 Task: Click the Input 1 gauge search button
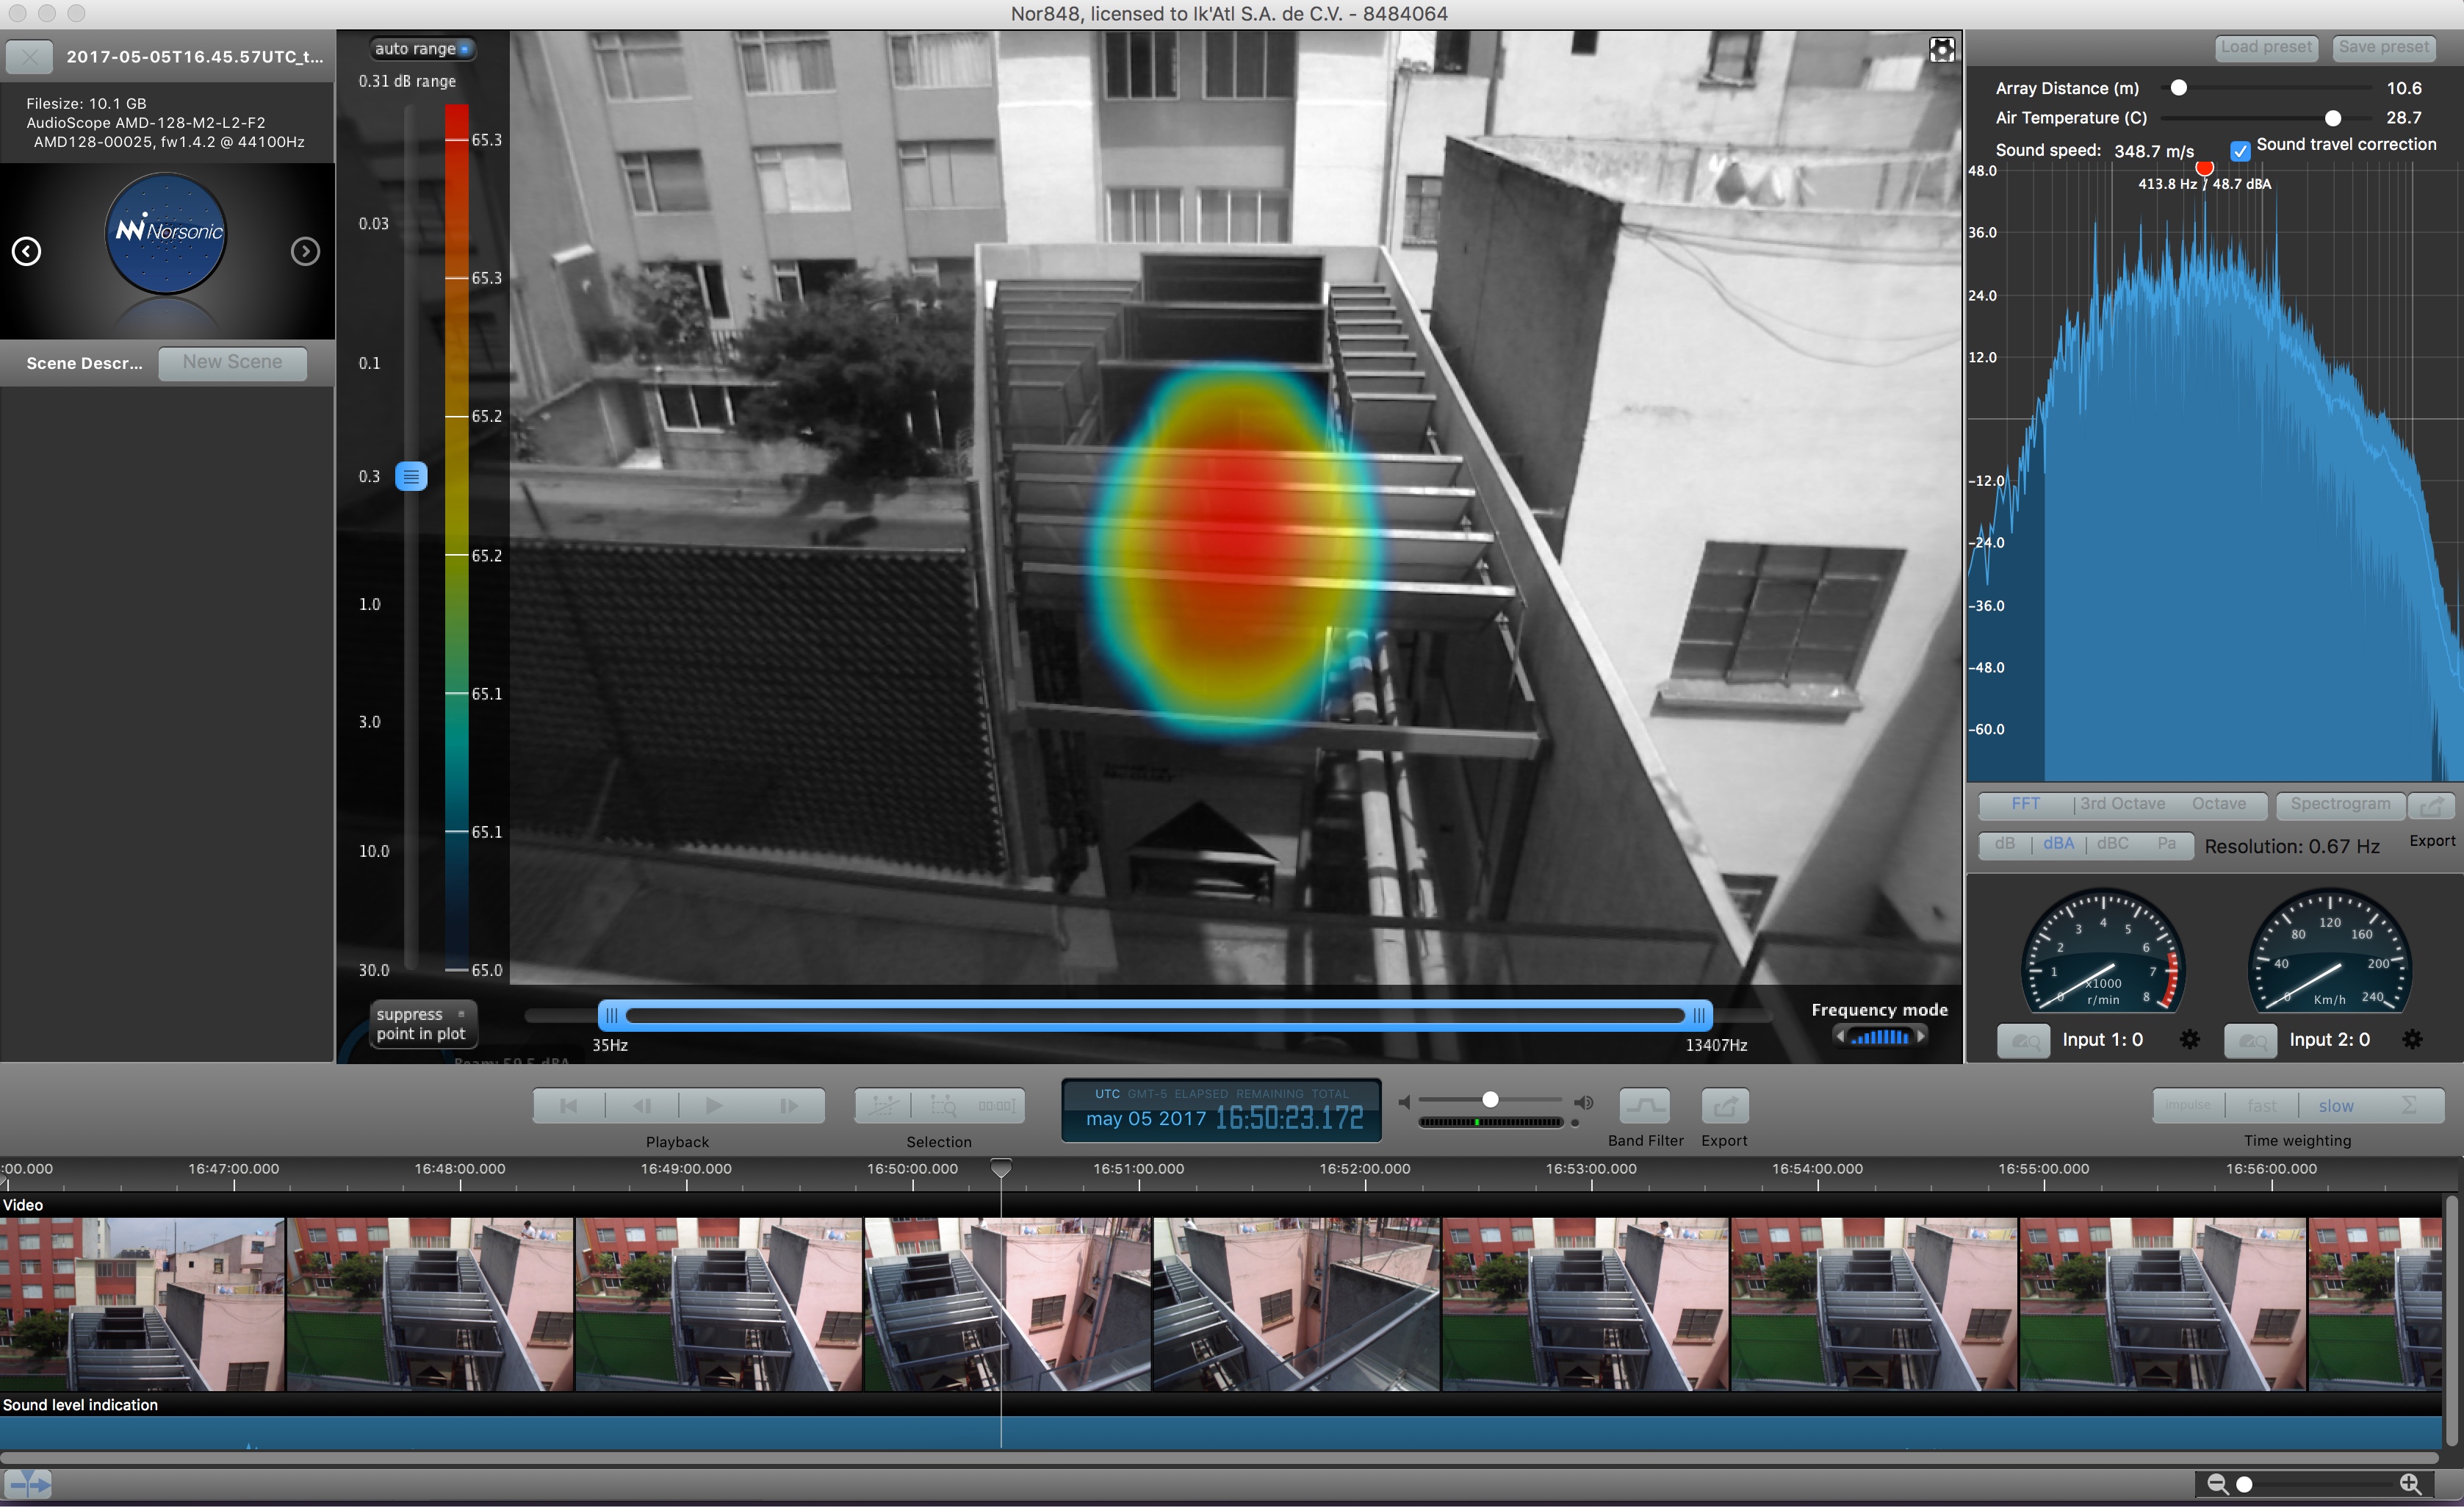(x=2023, y=1041)
